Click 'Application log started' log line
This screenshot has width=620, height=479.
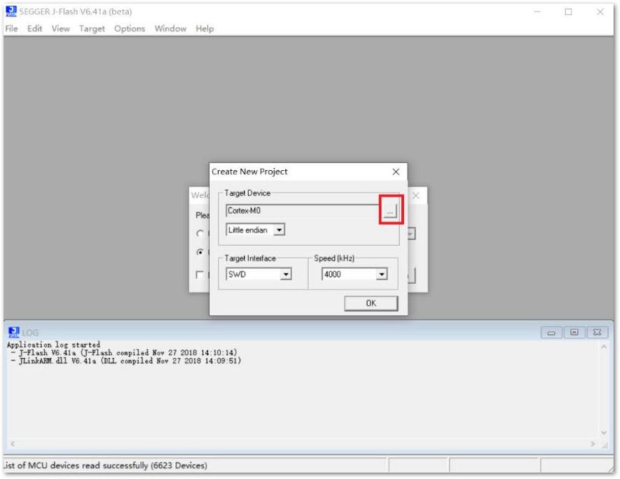54,345
